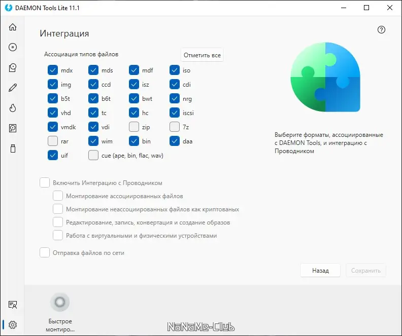Maximize the DAEMON Tools window

tap(366, 8)
